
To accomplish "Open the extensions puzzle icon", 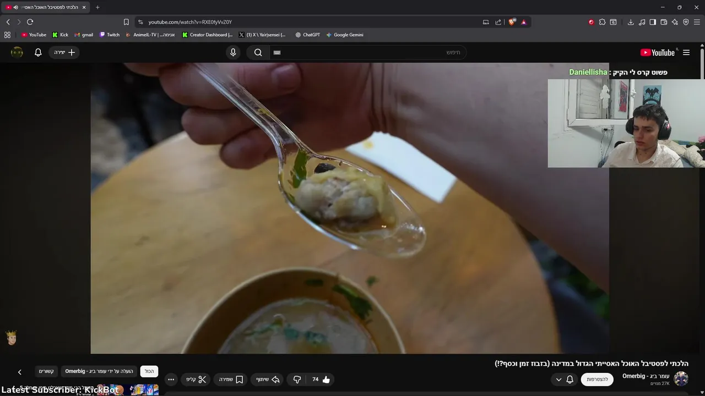I will pos(602,22).
